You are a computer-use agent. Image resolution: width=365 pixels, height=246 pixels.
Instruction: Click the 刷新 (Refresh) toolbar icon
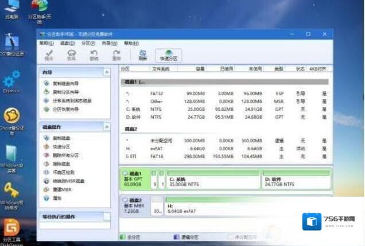142,54
